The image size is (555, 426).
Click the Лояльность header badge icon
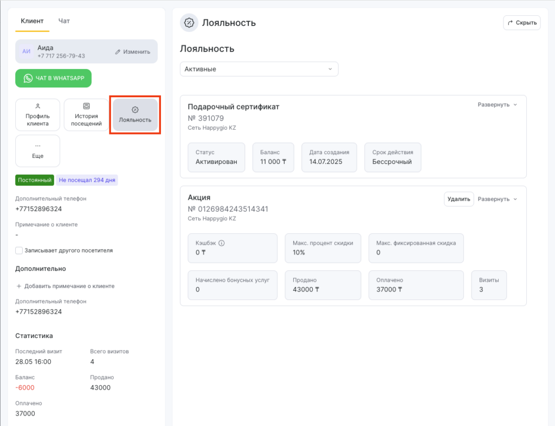tap(189, 23)
